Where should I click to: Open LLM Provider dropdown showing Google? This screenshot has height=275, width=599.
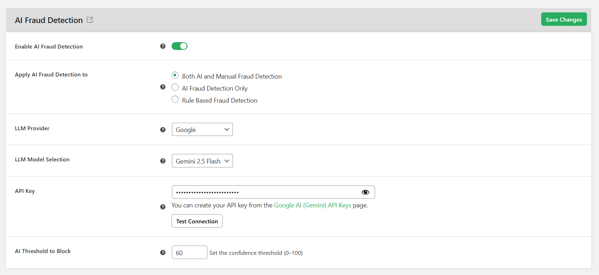pyautogui.click(x=202, y=130)
